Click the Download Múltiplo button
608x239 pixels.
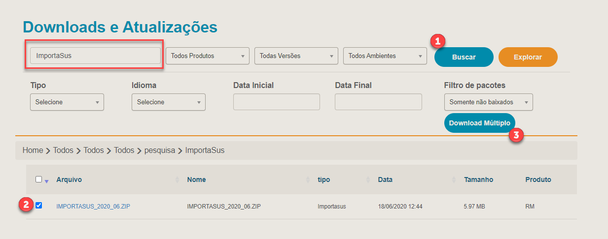click(x=479, y=123)
